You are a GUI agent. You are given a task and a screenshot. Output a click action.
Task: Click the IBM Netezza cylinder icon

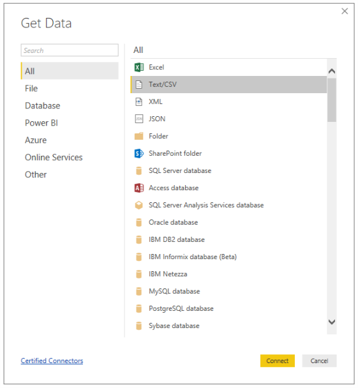138,274
